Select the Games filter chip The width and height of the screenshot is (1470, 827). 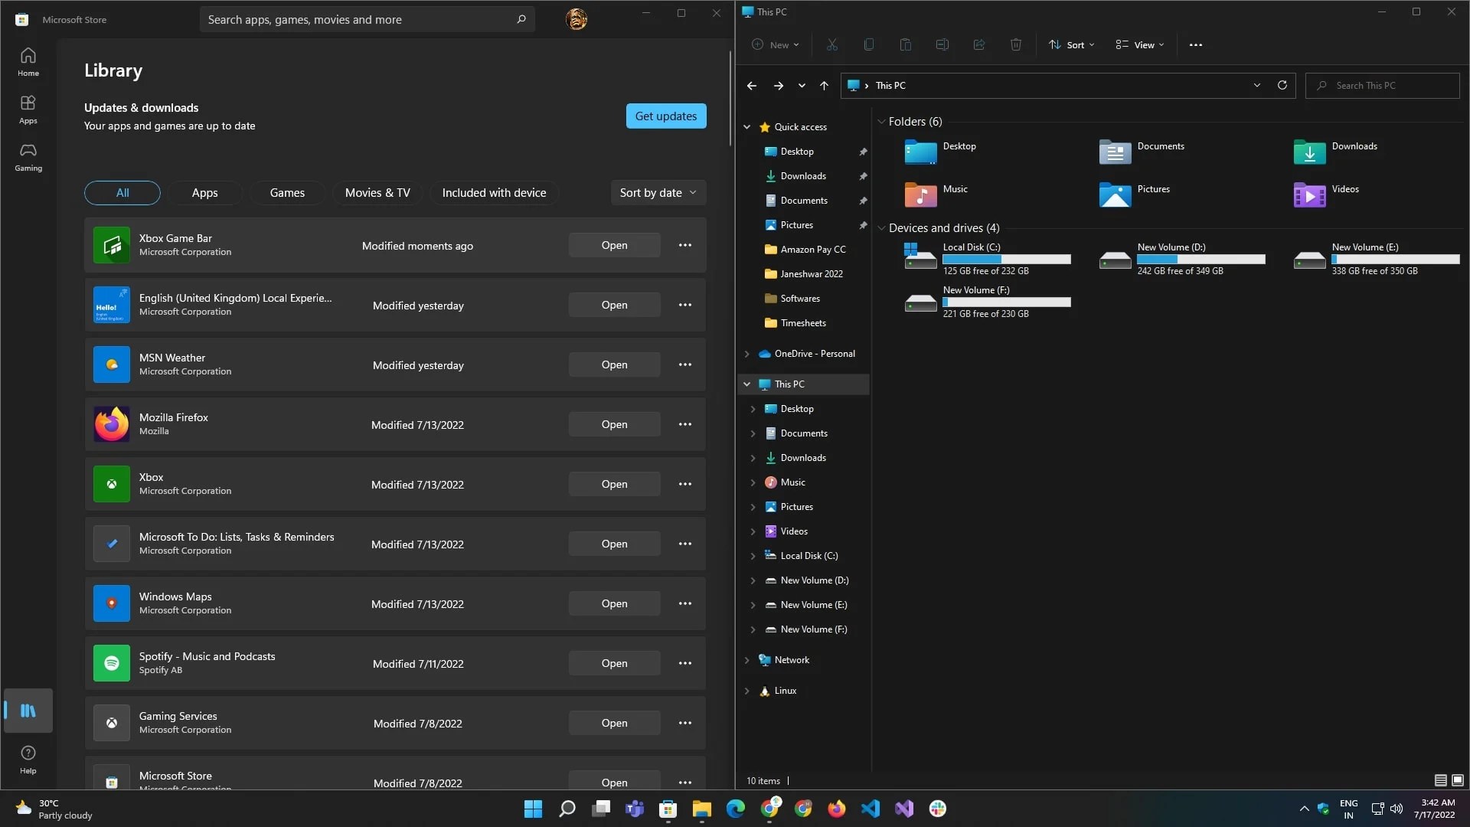(x=287, y=193)
